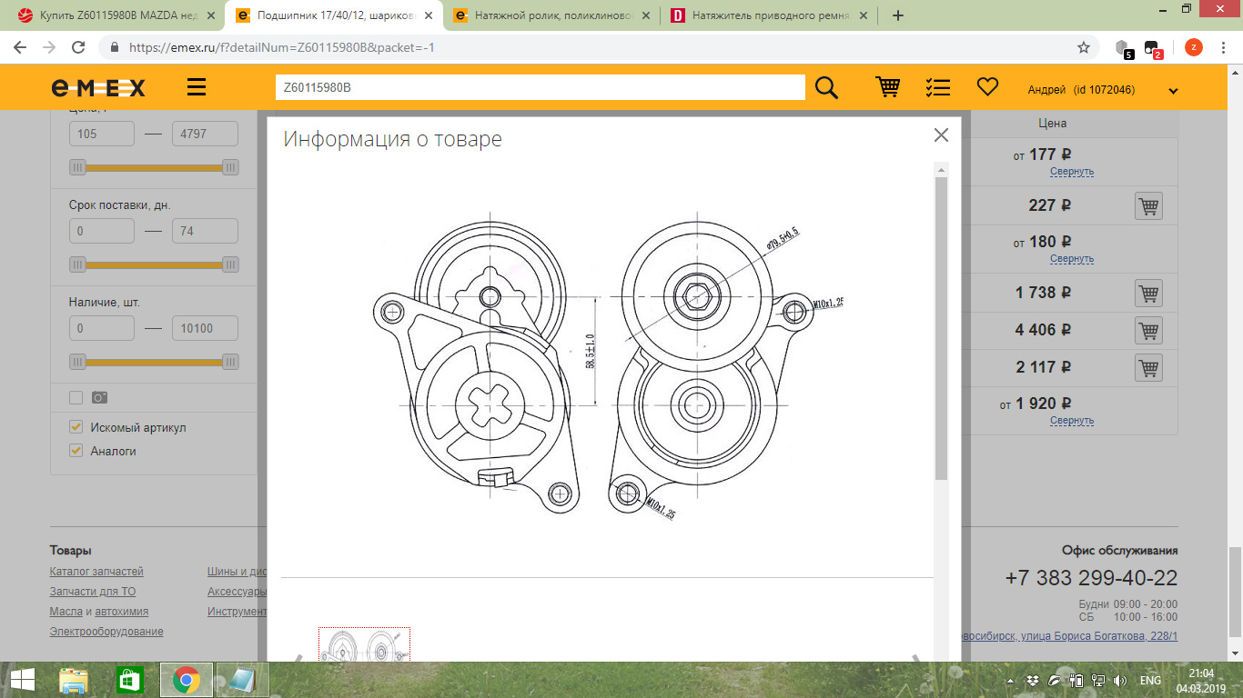Click the emex logo
1243x698 pixels.
tap(98, 87)
